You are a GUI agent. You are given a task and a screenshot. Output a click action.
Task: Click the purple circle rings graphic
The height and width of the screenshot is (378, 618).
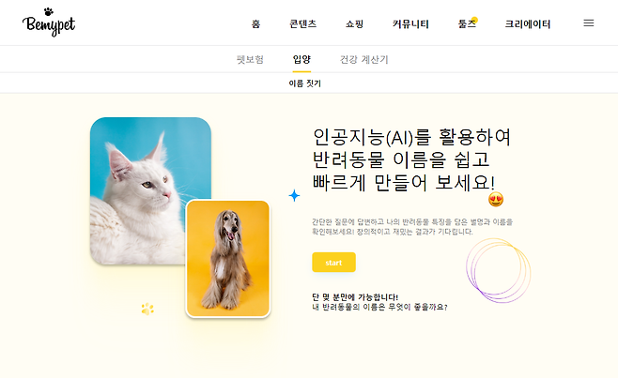[x=498, y=270]
